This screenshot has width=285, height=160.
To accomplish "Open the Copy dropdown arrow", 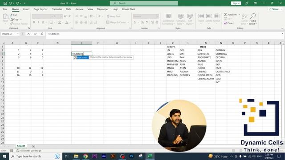I will click(21, 19).
